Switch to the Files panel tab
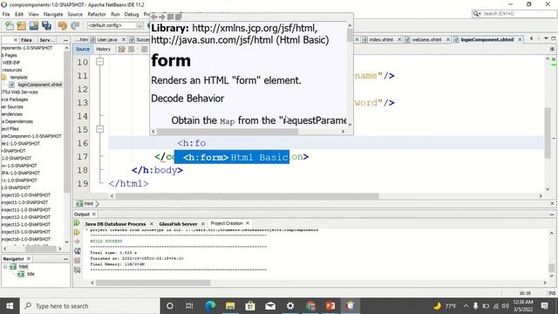Image resolution: width=558 pixels, height=314 pixels. (26, 40)
